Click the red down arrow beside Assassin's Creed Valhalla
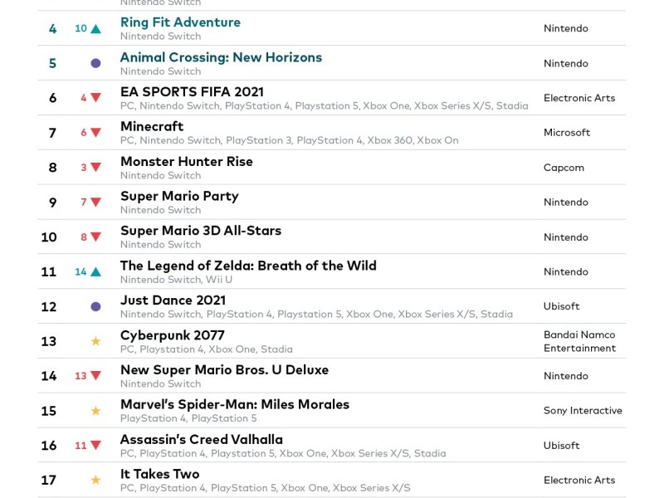The width and height of the screenshot is (664, 498). [x=95, y=446]
